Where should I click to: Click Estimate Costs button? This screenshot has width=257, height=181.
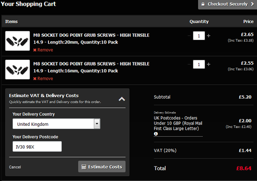pyautogui.click(x=102, y=167)
